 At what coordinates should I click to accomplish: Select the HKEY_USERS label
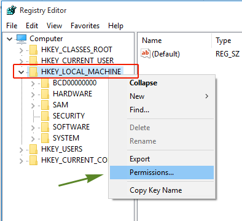tap(61, 149)
